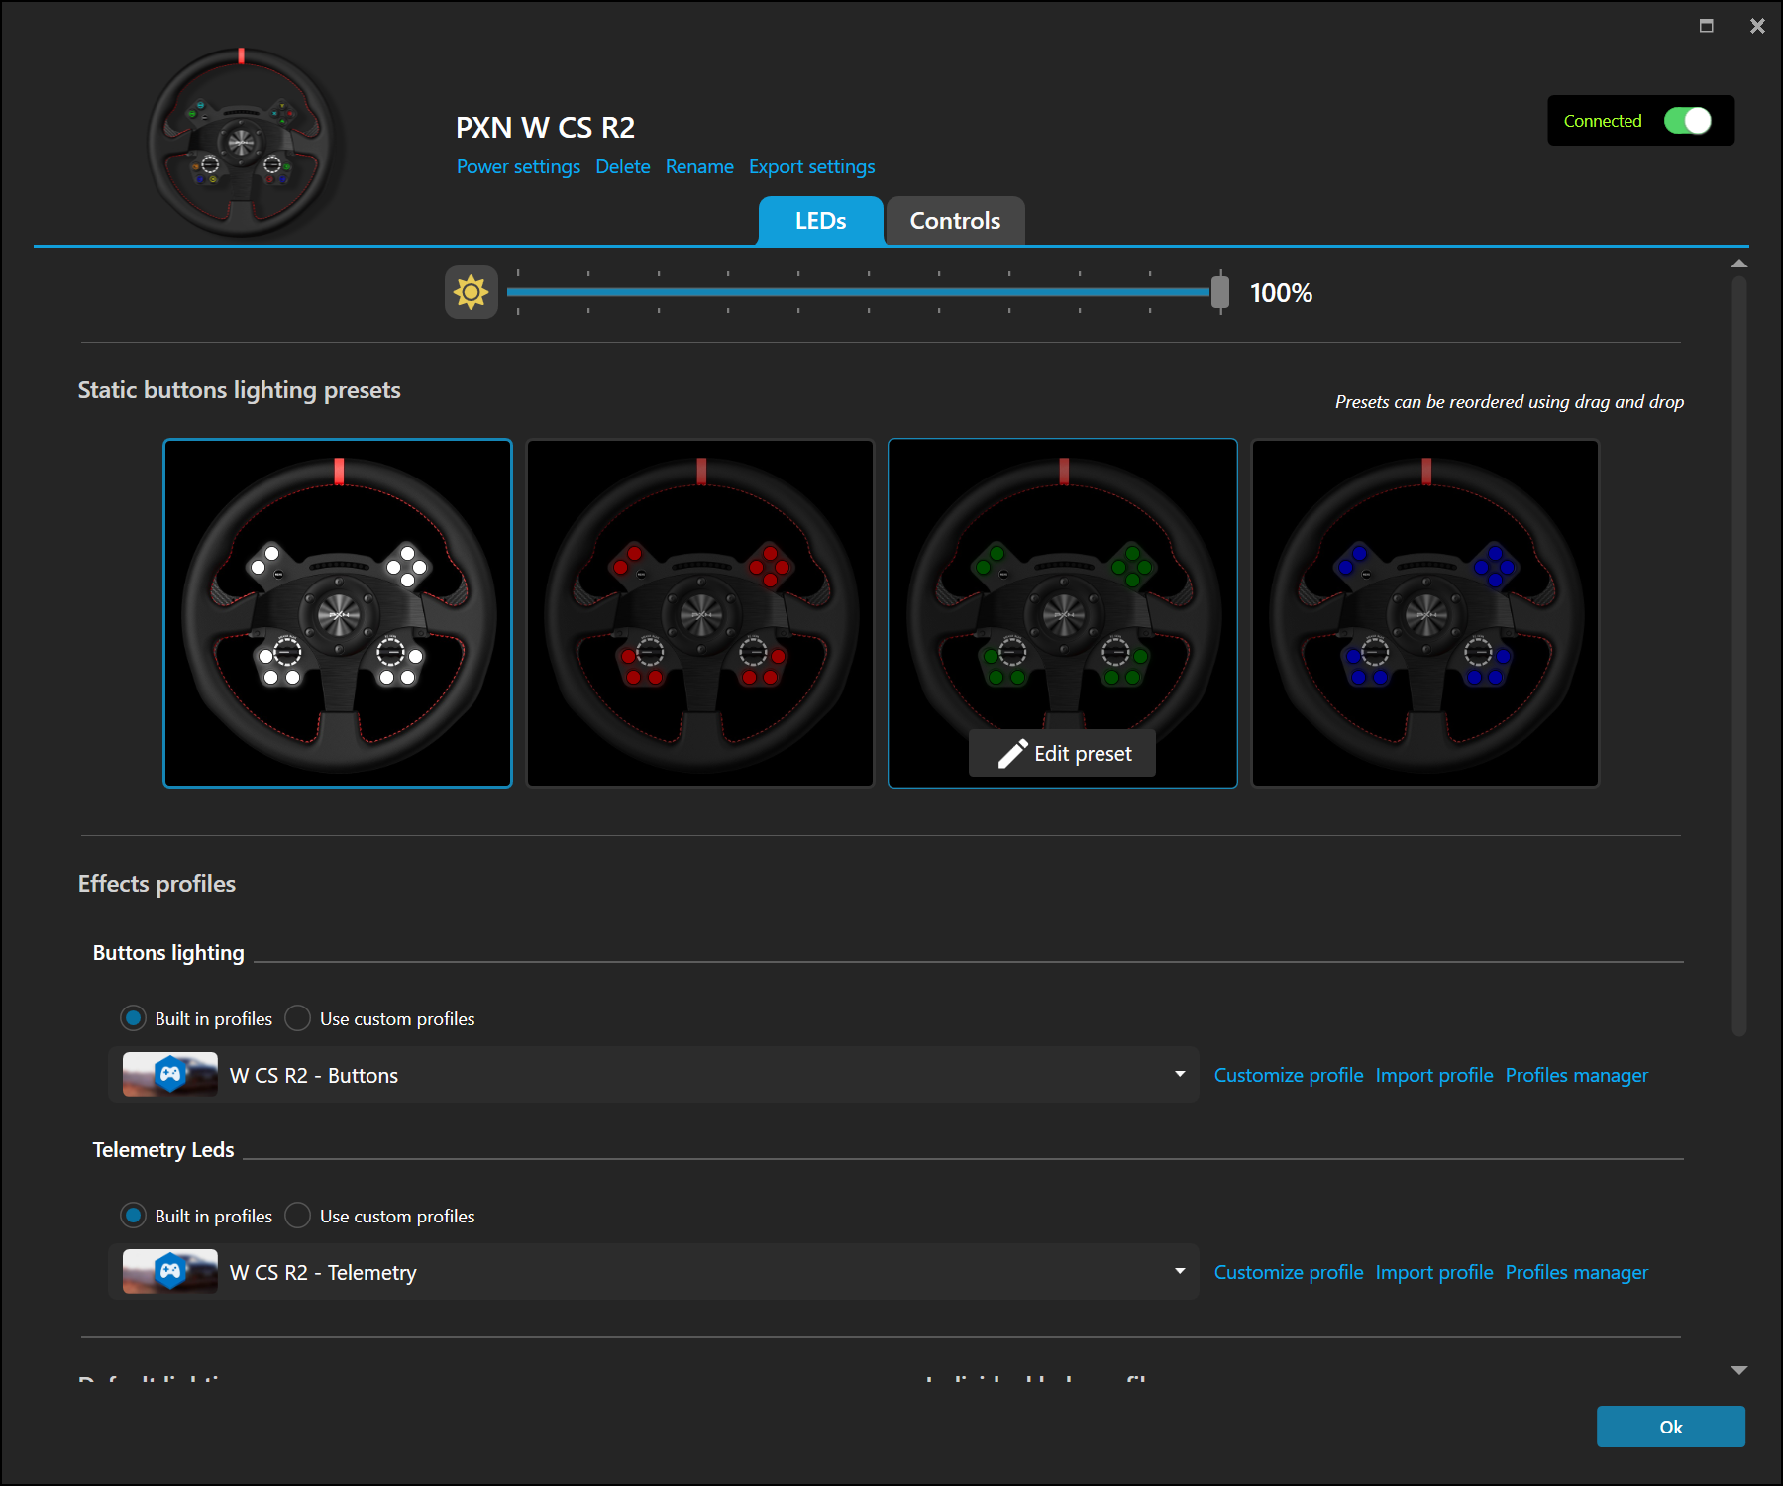This screenshot has width=1783, height=1486.
Task: Click the PXN wheel device image in header
Action: pyautogui.click(x=243, y=144)
